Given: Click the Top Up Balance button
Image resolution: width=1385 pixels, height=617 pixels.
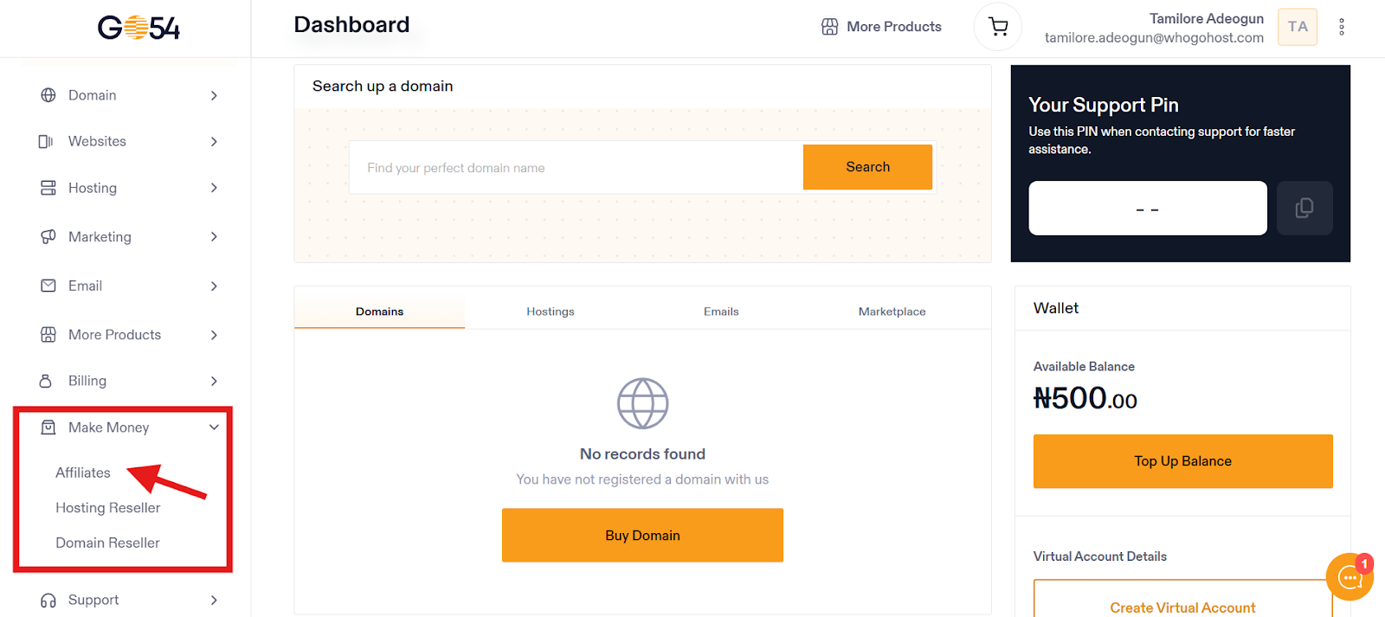Looking at the screenshot, I should pos(1182,461).
